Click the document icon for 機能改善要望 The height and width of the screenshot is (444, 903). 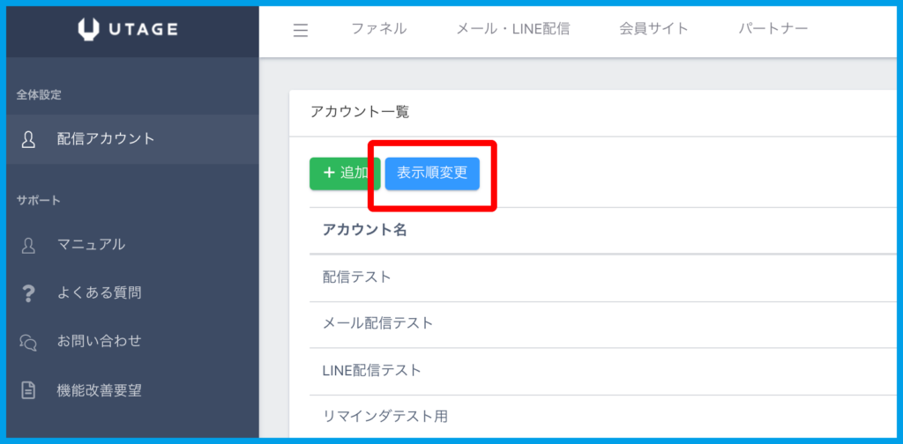coord(28,389)
